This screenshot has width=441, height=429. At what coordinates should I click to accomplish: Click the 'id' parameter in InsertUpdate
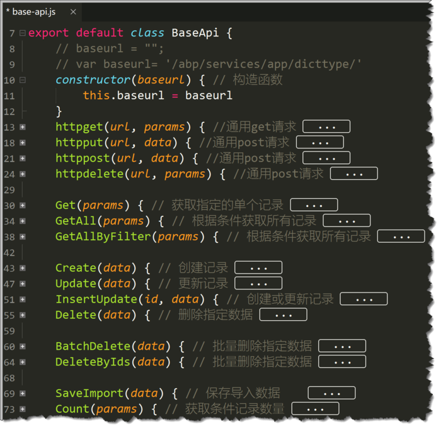(x=151, y=299)
